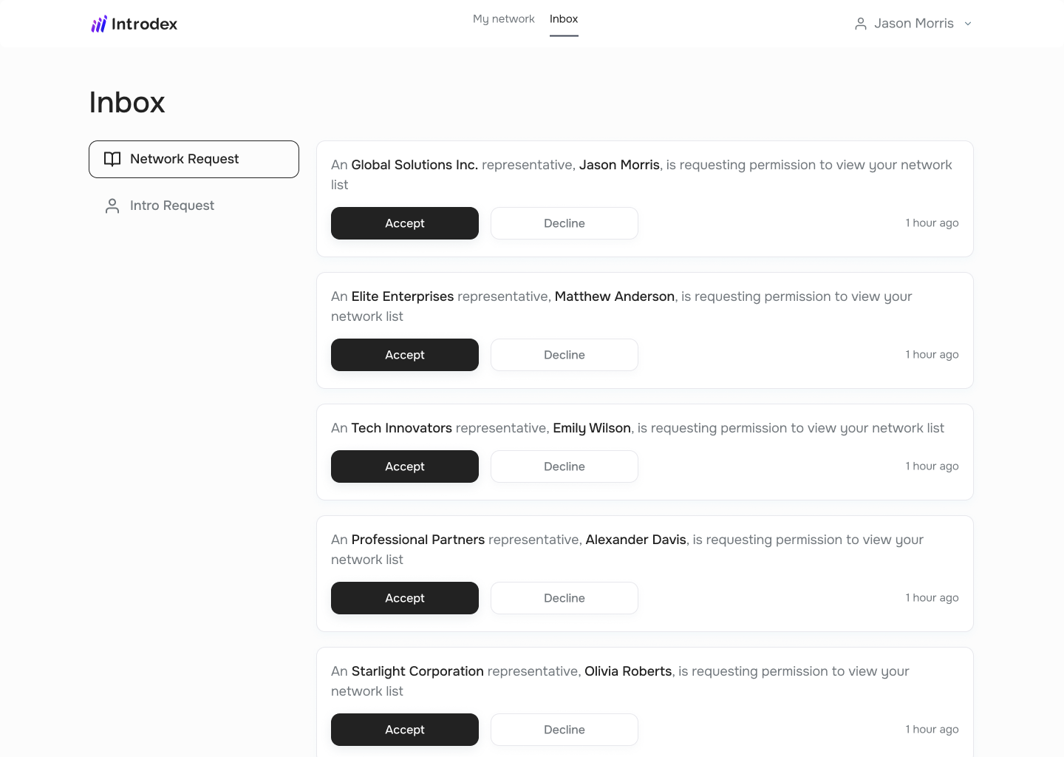
Task: Decline the Professional Partners request
Action: [565, 598]
